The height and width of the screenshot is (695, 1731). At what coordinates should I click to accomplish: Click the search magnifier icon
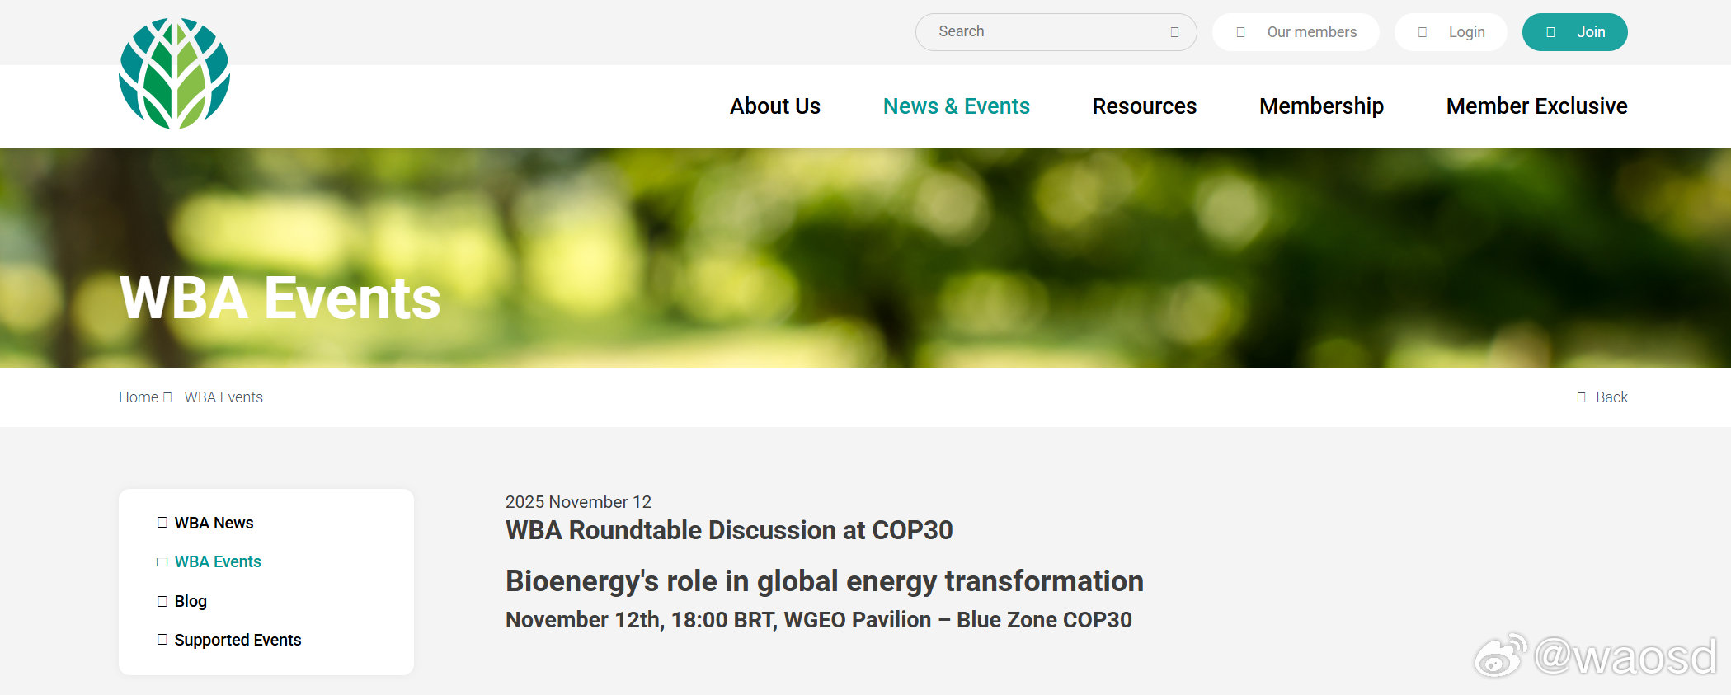[x=1174, y=32]
